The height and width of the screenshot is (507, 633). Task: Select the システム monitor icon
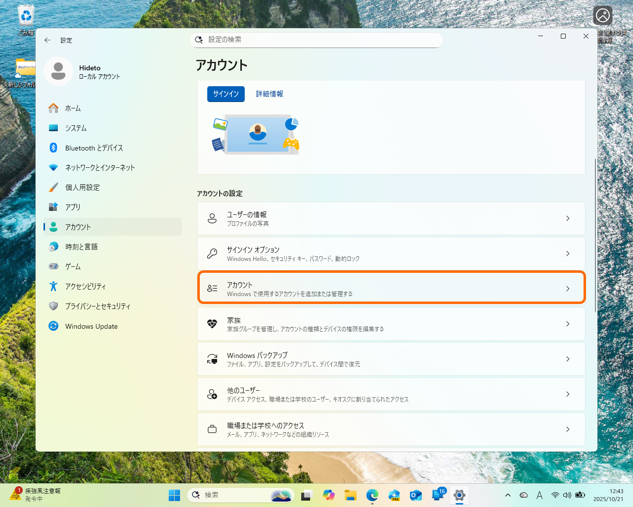point(53,128)
